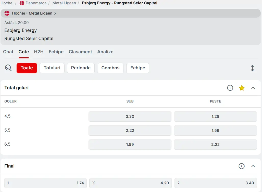
Task: Select the Perioade filter chip
Action: [x=81, y=68]
